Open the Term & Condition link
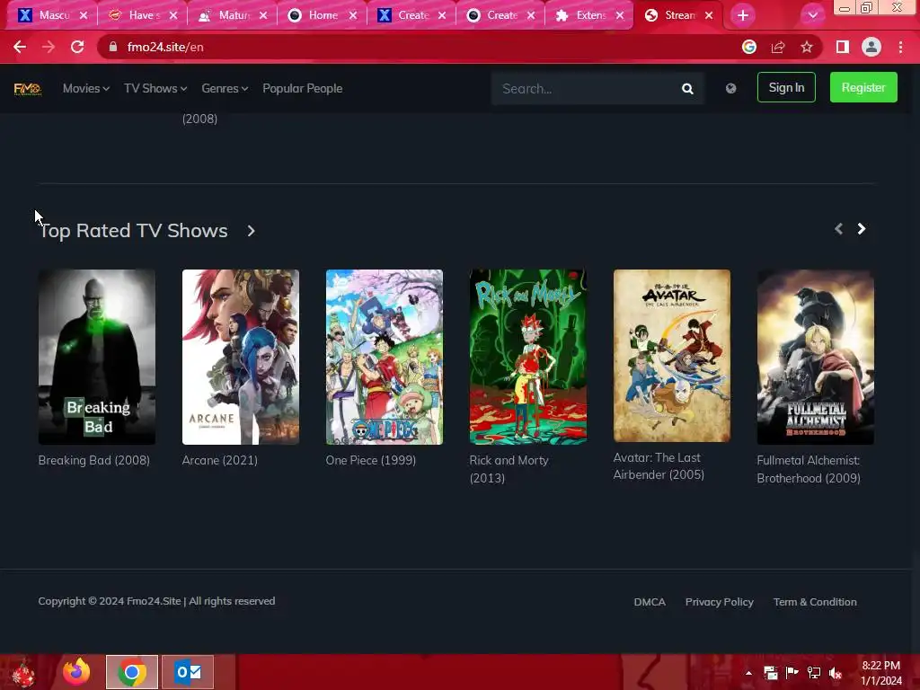 [814, 602]
